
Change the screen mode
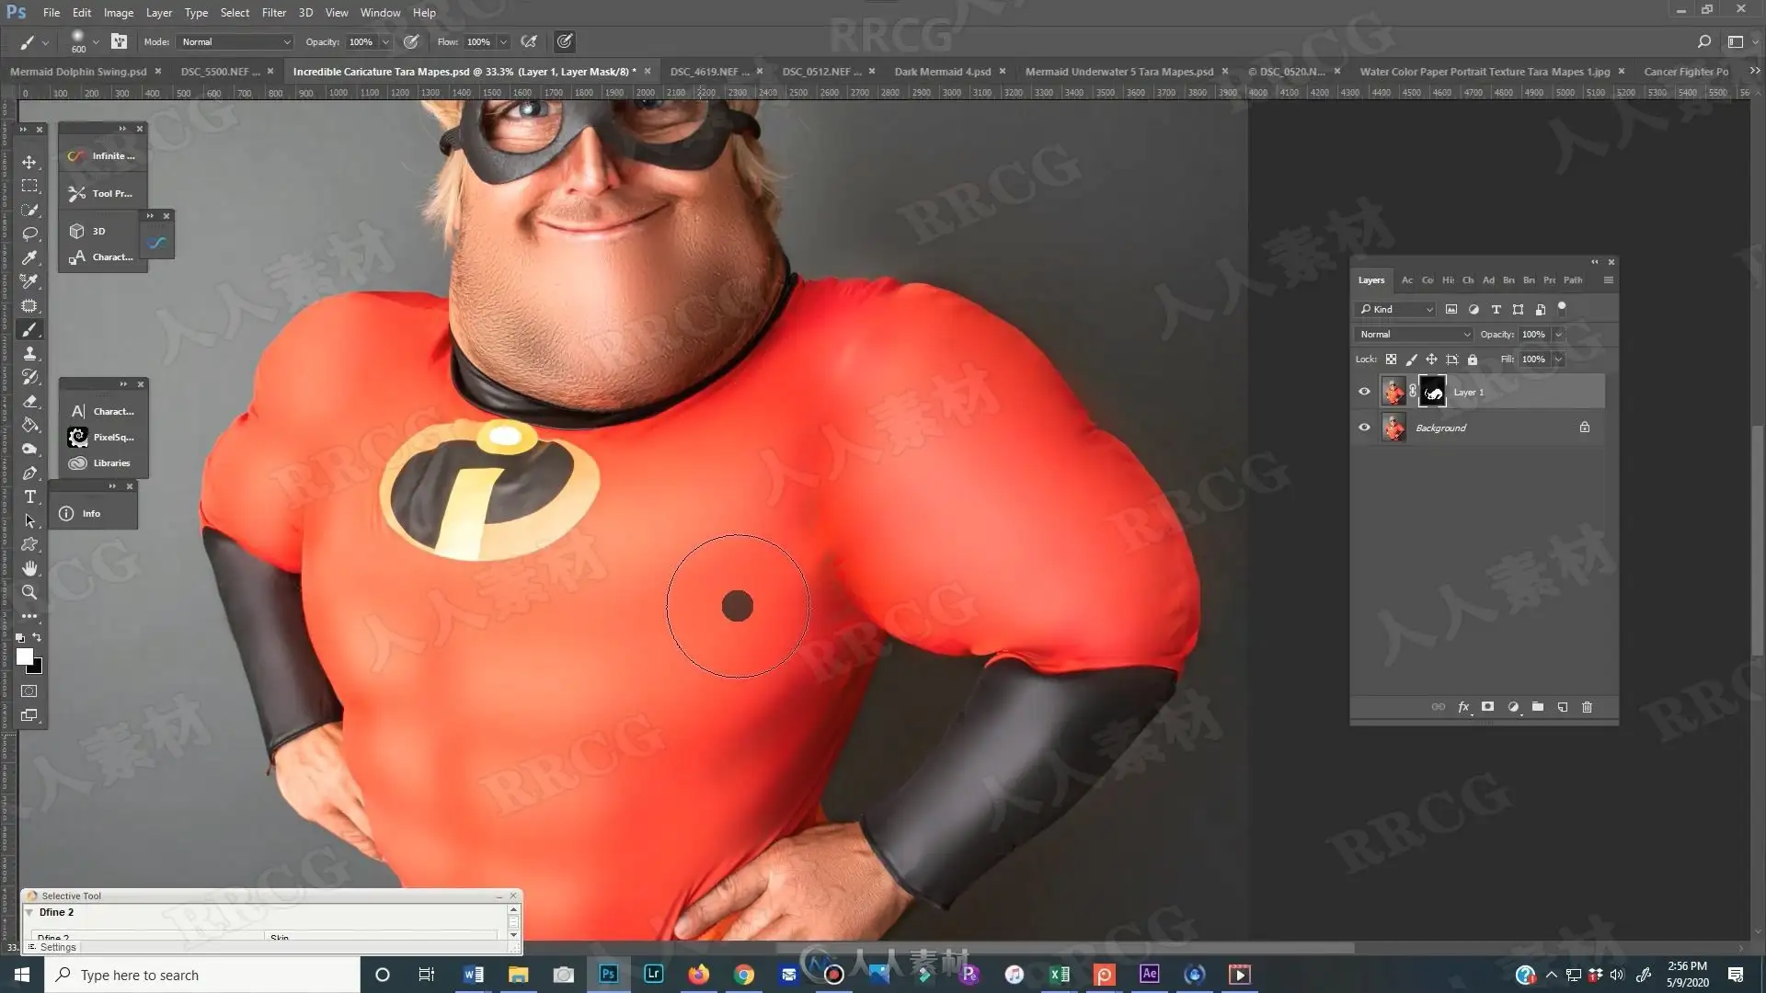pyautogui.click(x=29, y=715)
